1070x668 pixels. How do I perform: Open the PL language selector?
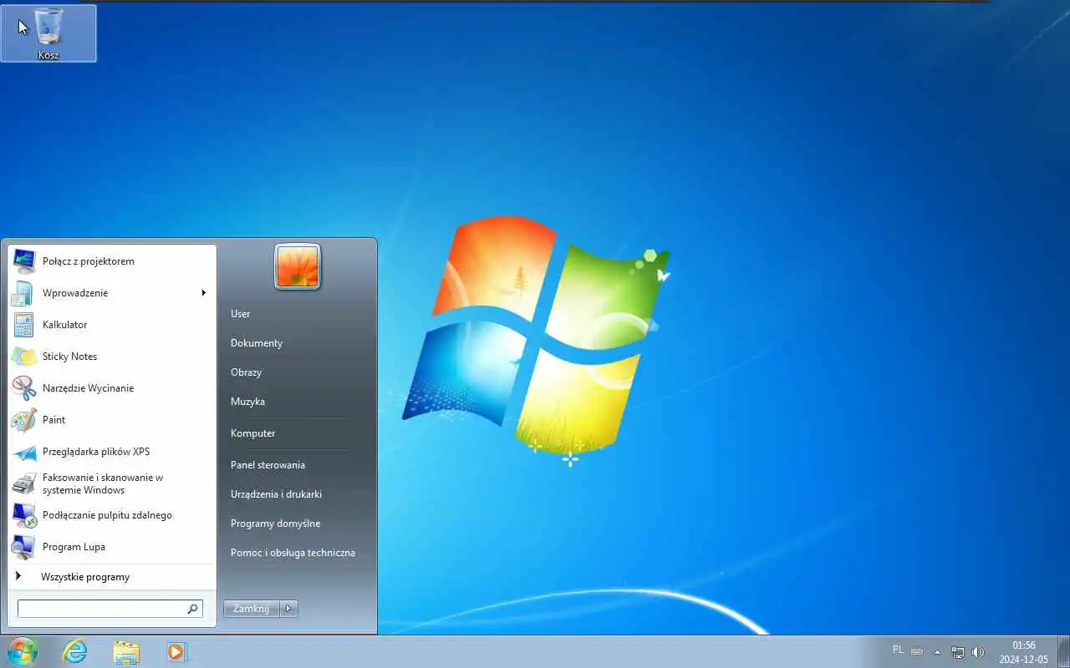click(x=898, y=650)
